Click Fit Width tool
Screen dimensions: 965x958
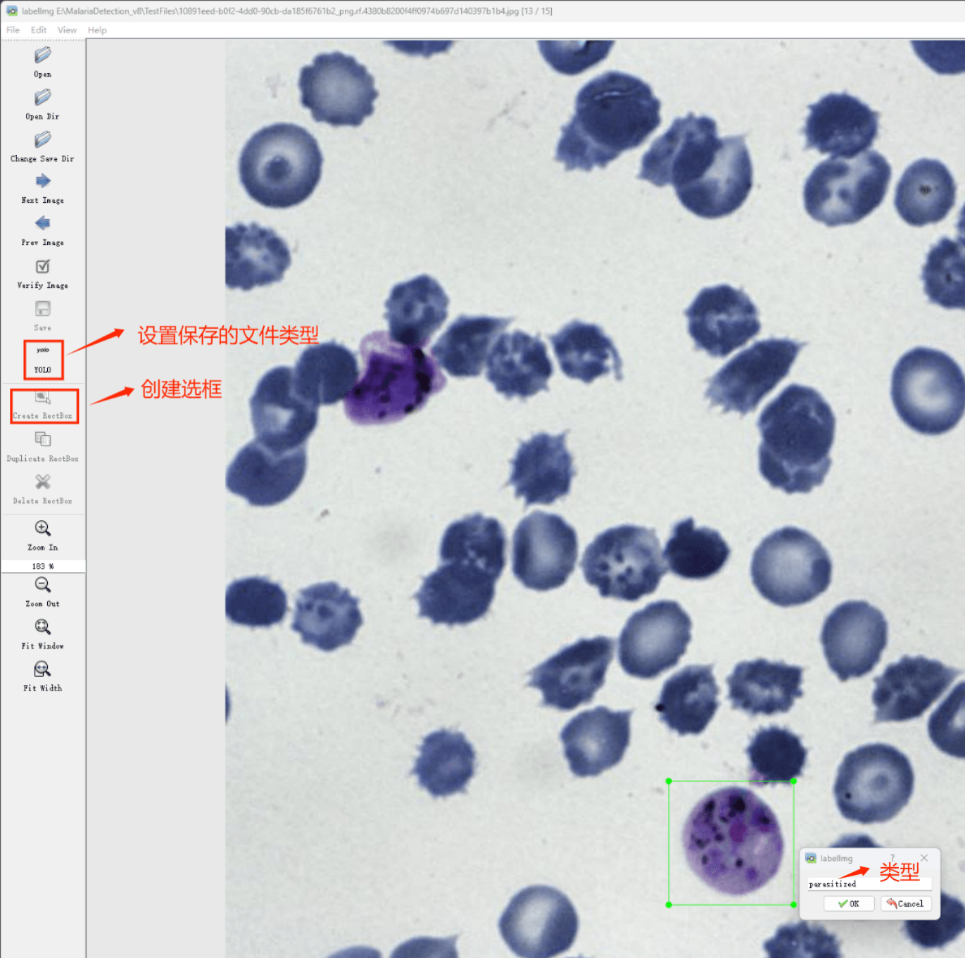tap(42, 676)
